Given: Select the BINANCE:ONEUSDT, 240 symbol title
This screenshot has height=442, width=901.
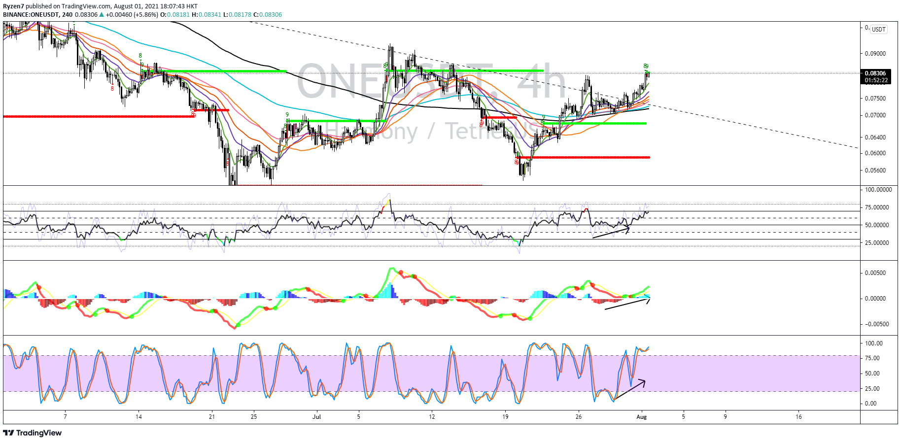Looking at the screenshot, I should pos(38,15).
